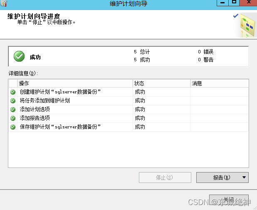Image resolution: width=257 pixels, height=210 pixels.
Task: Click the "0 警告" summary text
Action: (x=206, y=60)
